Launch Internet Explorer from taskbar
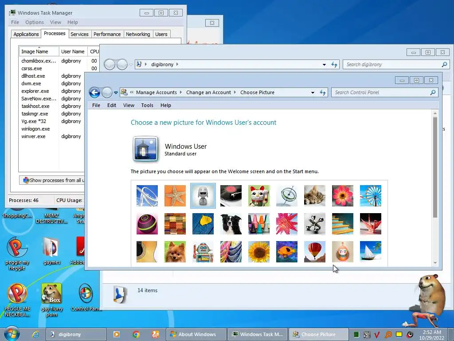This screenshot has width=454, height=341. (35, 334)
